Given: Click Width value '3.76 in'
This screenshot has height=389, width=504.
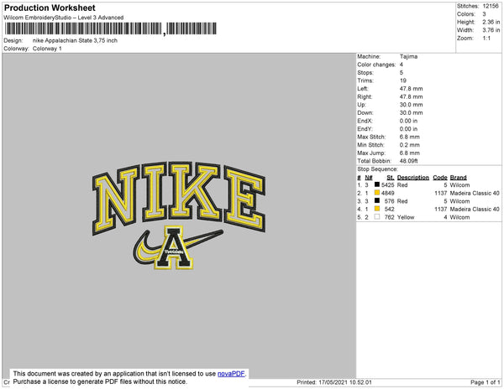Looking at the screenshot, I should click(491, 30).
